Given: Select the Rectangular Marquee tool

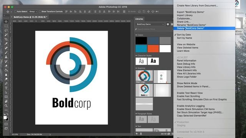Looking at the screenshot, I should point(6,26).
